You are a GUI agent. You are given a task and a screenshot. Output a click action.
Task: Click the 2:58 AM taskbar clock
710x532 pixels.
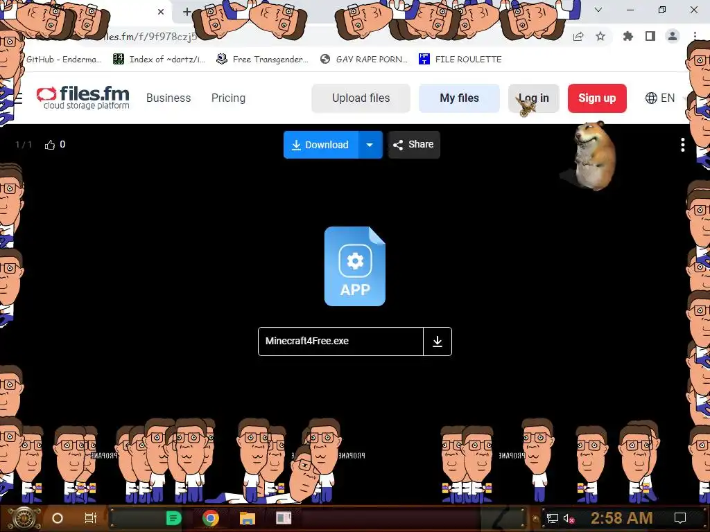tap(622, 518)
